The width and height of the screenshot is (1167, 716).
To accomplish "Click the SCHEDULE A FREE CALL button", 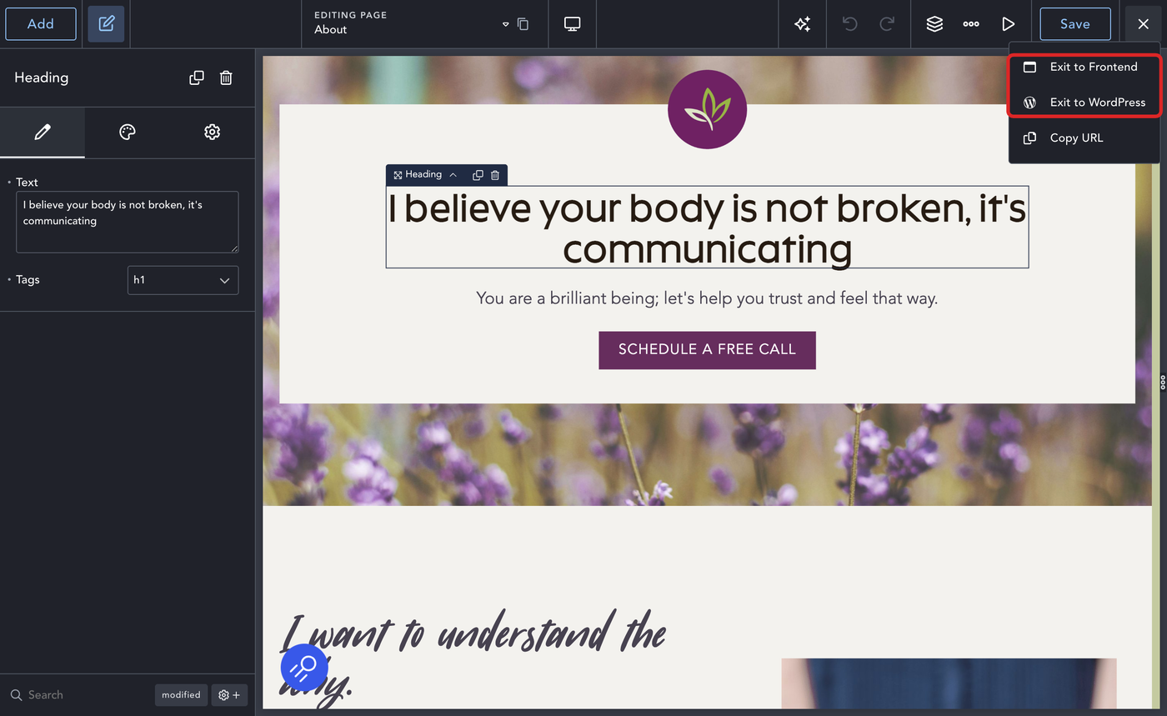I will point(707,350).
